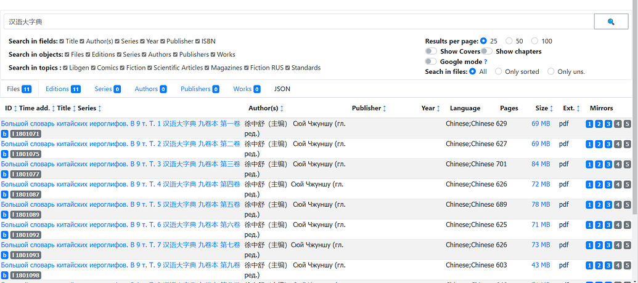Open the JSON tab
Screen dimensions: 638x283
point(282,89)
